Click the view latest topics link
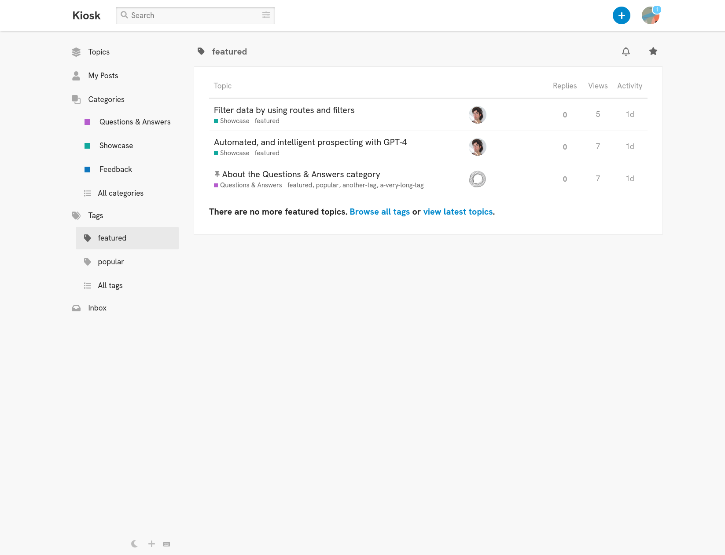Screen dimensions: 725x555 pos(458,212)
